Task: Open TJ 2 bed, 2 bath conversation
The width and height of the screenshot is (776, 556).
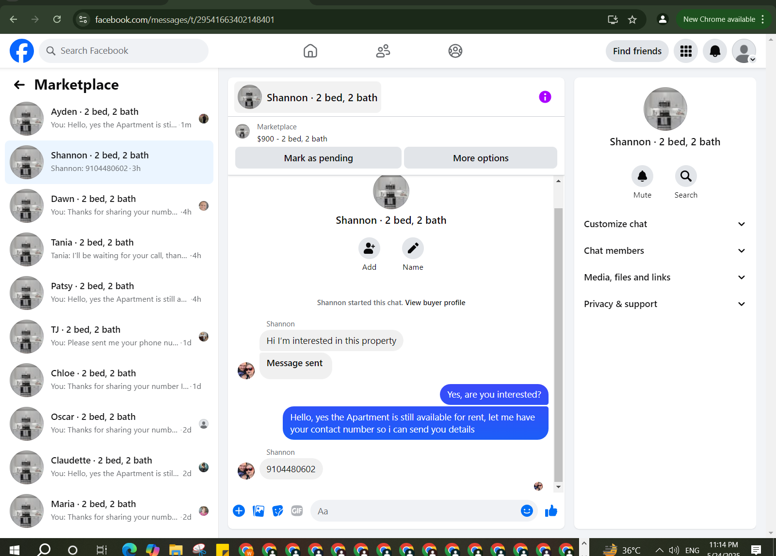Action: point(109,337)
